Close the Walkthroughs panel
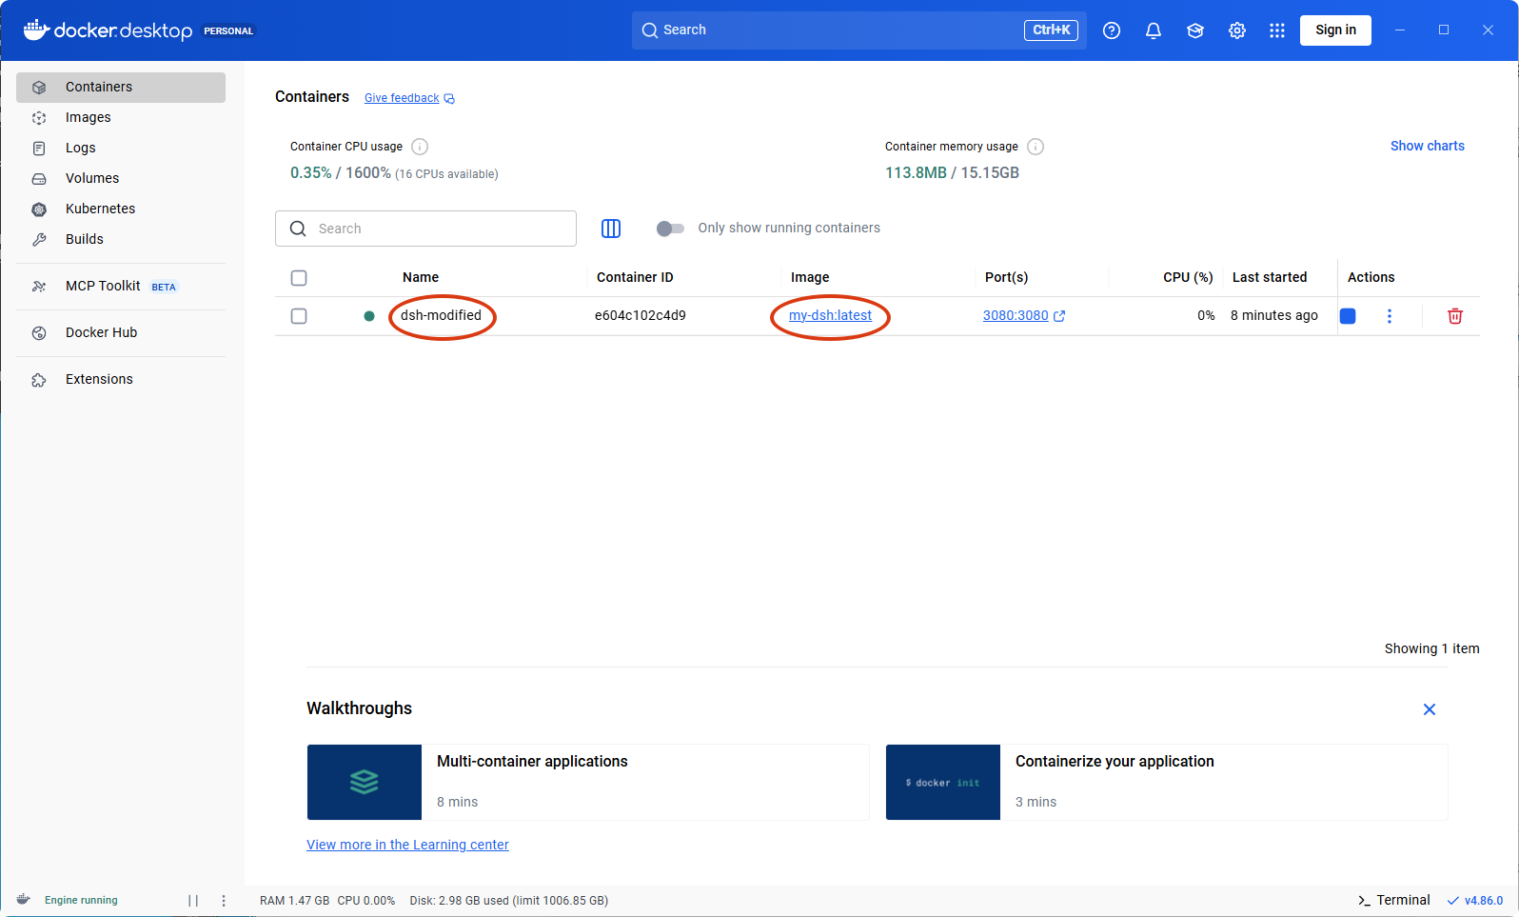Image resolution: width=1519 pixels, height=917 pixels. click(x=1430, y=709)
